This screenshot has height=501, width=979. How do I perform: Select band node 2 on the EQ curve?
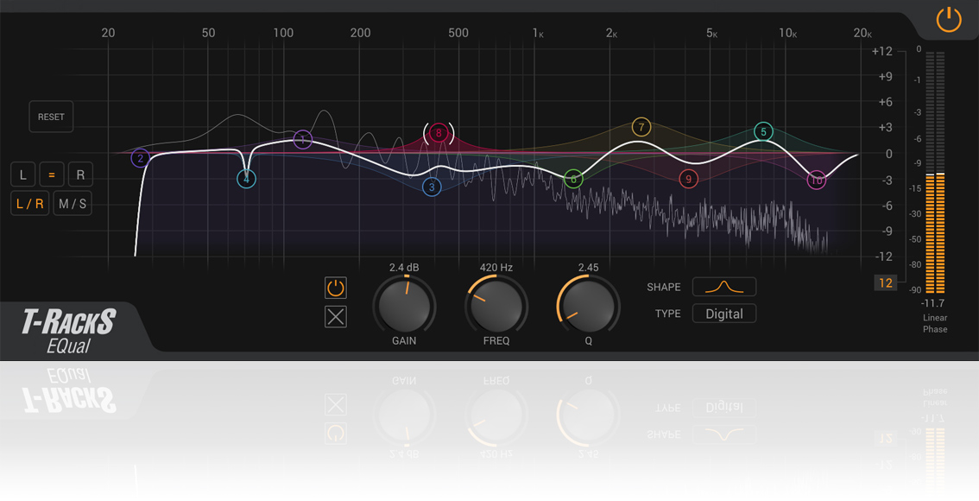click(139, 158)
